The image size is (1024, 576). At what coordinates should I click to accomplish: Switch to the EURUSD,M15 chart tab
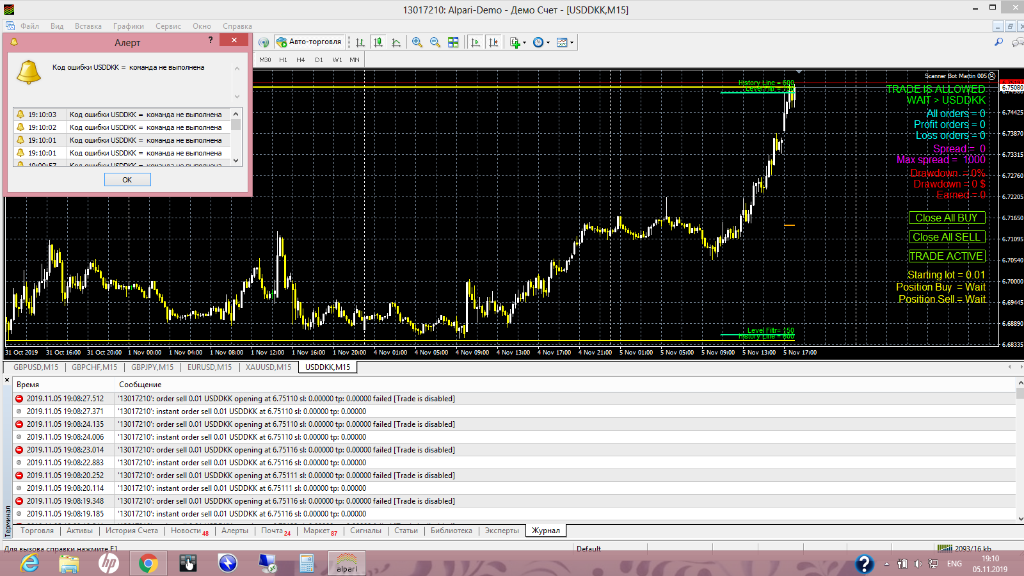(x=210, y=367)
